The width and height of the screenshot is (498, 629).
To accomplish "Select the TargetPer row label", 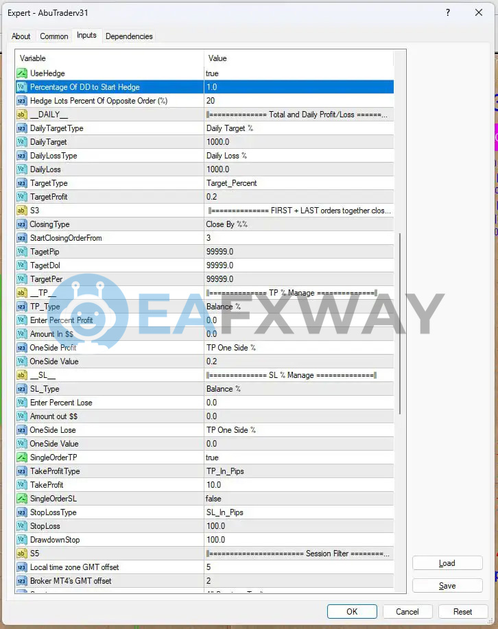I will pos(46,278).
